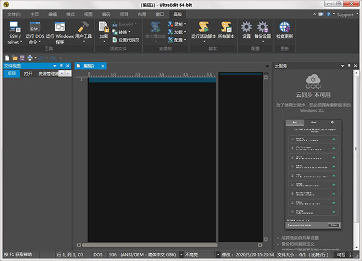This screenshot has height=261, width=362.
Task: Click the customize quick toolbar circle arrow
Action: pos(60,58)
